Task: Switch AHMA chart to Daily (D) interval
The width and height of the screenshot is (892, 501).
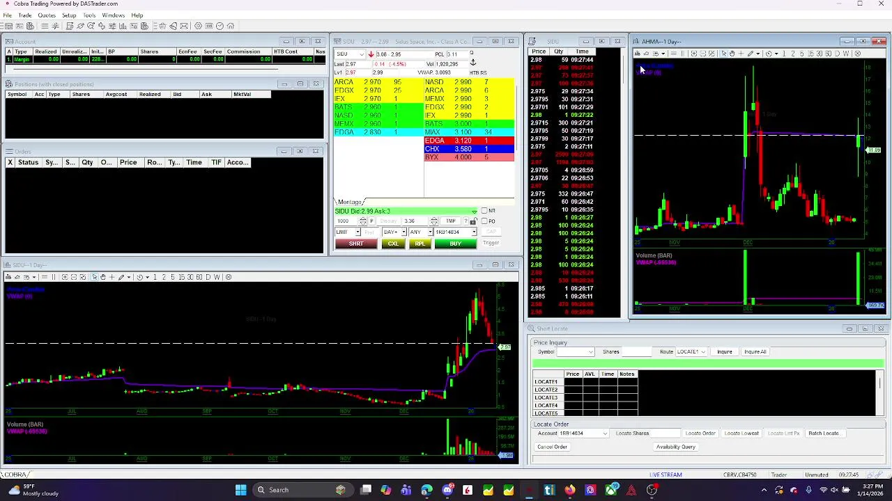Action: 837,54
